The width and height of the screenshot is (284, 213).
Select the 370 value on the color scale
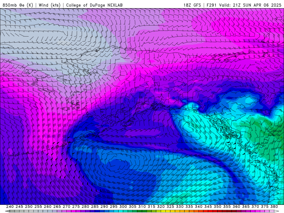[255, 207]
